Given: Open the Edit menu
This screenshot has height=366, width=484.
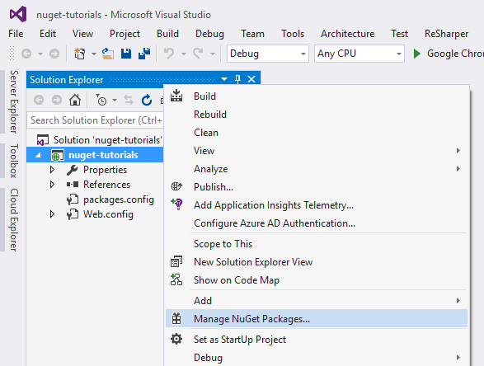Looking at the screenshot, I should (48, 34).
